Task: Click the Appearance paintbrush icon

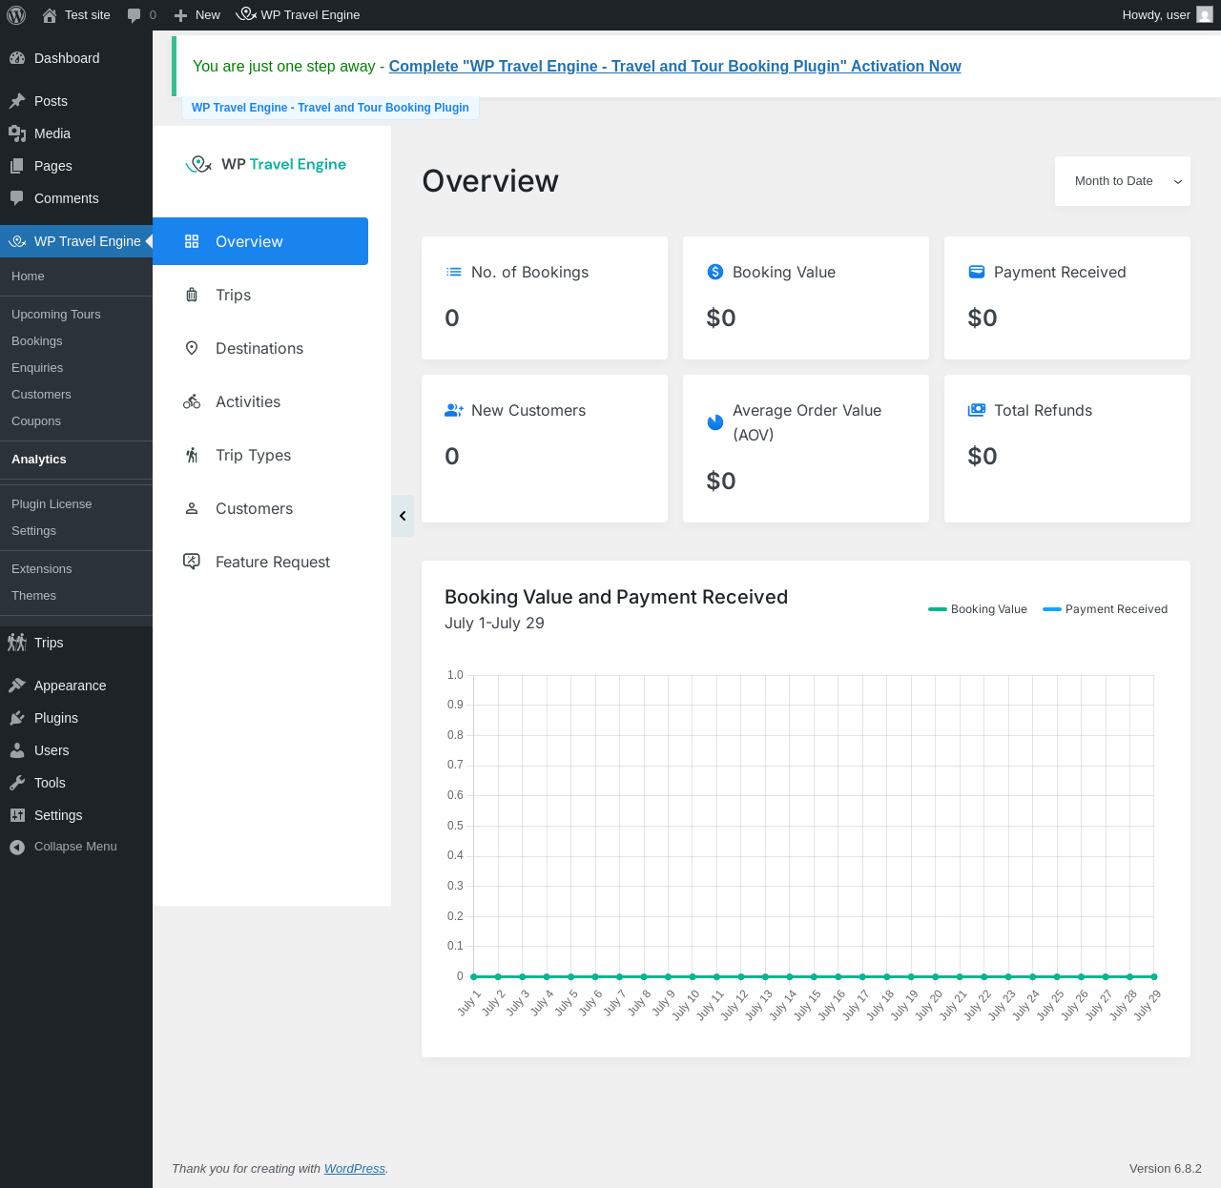Action: click(17, 686)
